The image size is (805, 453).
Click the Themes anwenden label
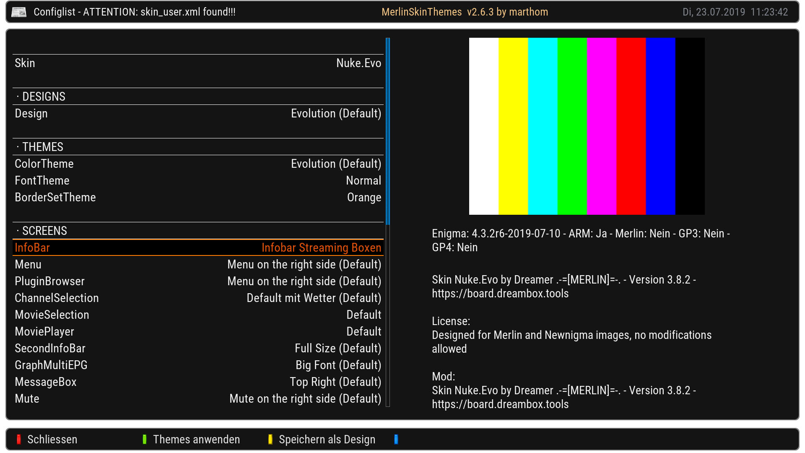tap(196, 439)
